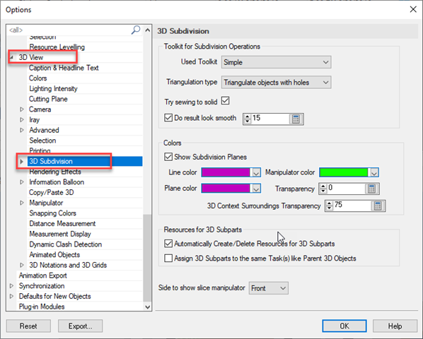The image size is (423, 339).
Task: Open Triangulation type dropdown
Action: tap(277, 83)
